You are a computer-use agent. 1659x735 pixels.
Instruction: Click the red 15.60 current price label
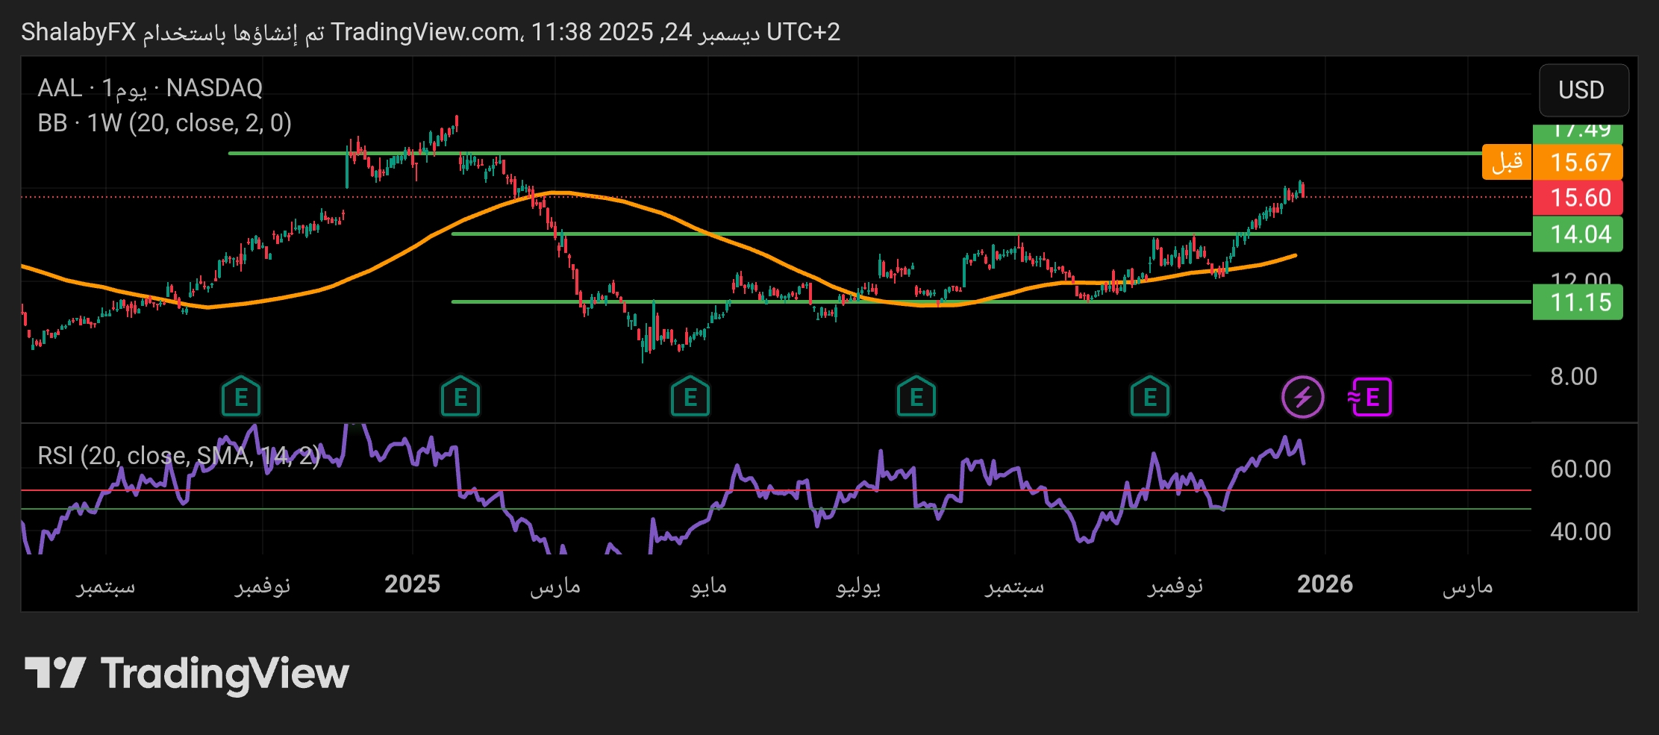(1579, 198)
